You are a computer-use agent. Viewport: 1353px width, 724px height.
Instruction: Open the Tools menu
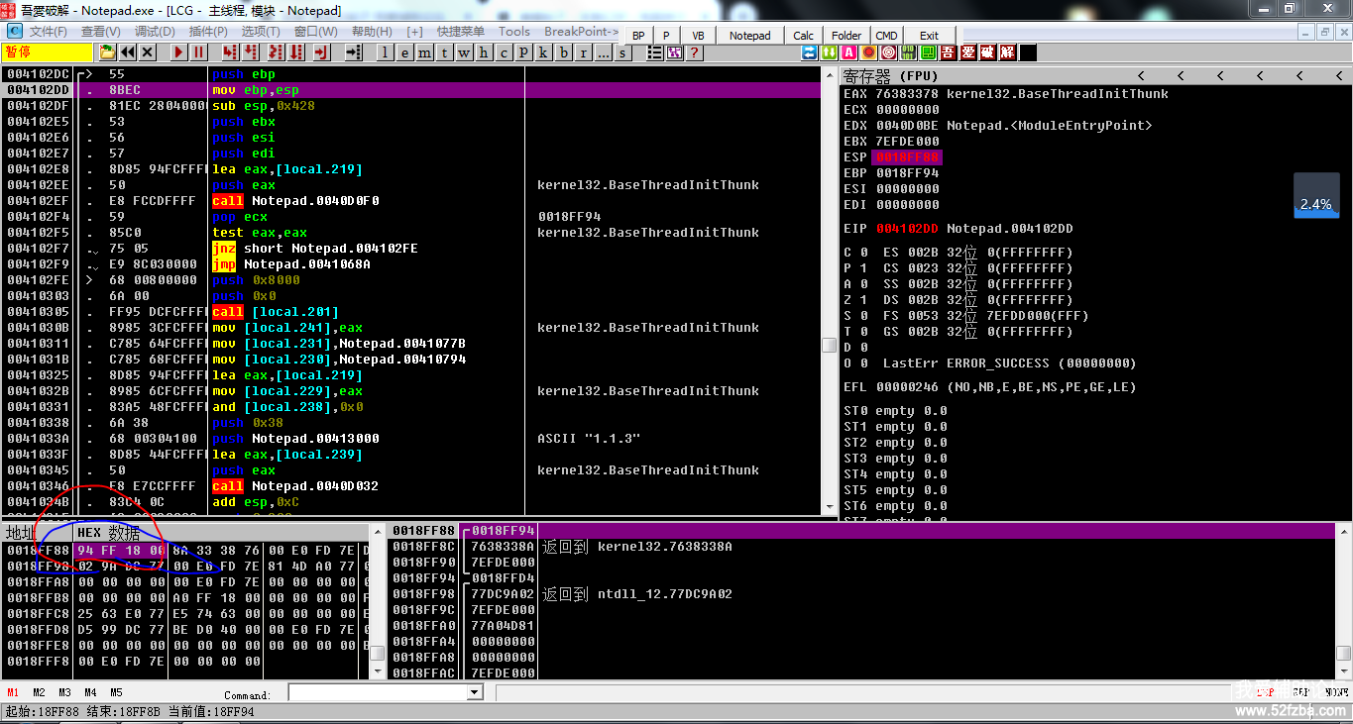click(x=513, y=31)
